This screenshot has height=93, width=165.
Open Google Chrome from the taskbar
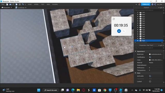coord(105,90)
